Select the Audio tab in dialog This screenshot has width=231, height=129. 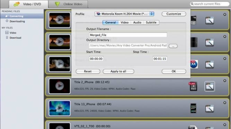coord(137,22)
